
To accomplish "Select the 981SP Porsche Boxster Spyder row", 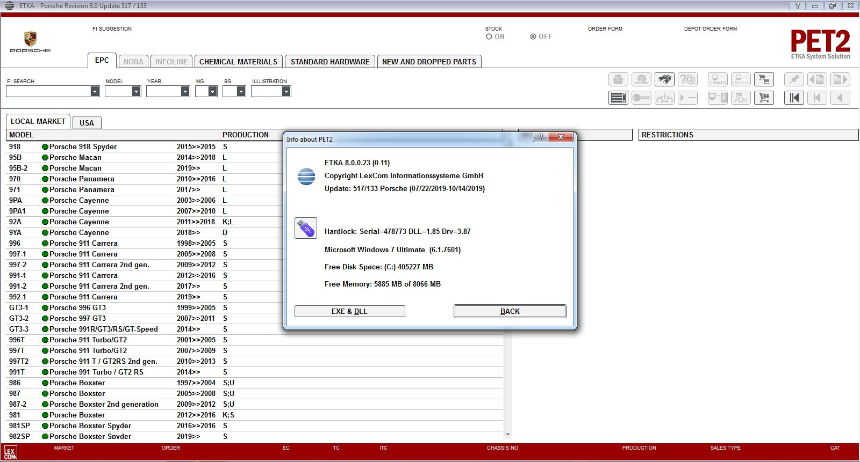I will click(255, 426).
